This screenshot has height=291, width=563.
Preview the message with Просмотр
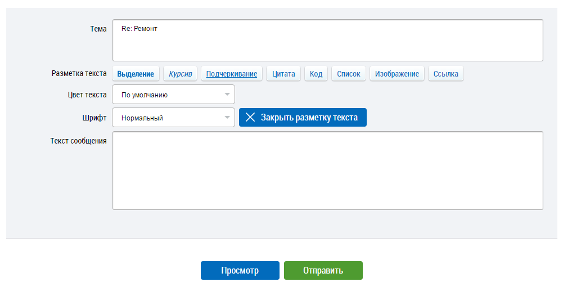240,271
